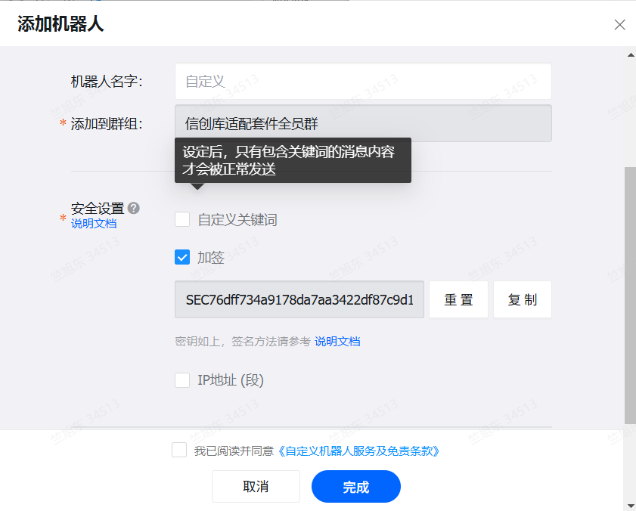This screenshot has width=636, height=511.
Task: Enable the 自定义关键词 checkbox
Action: [182, 220]
